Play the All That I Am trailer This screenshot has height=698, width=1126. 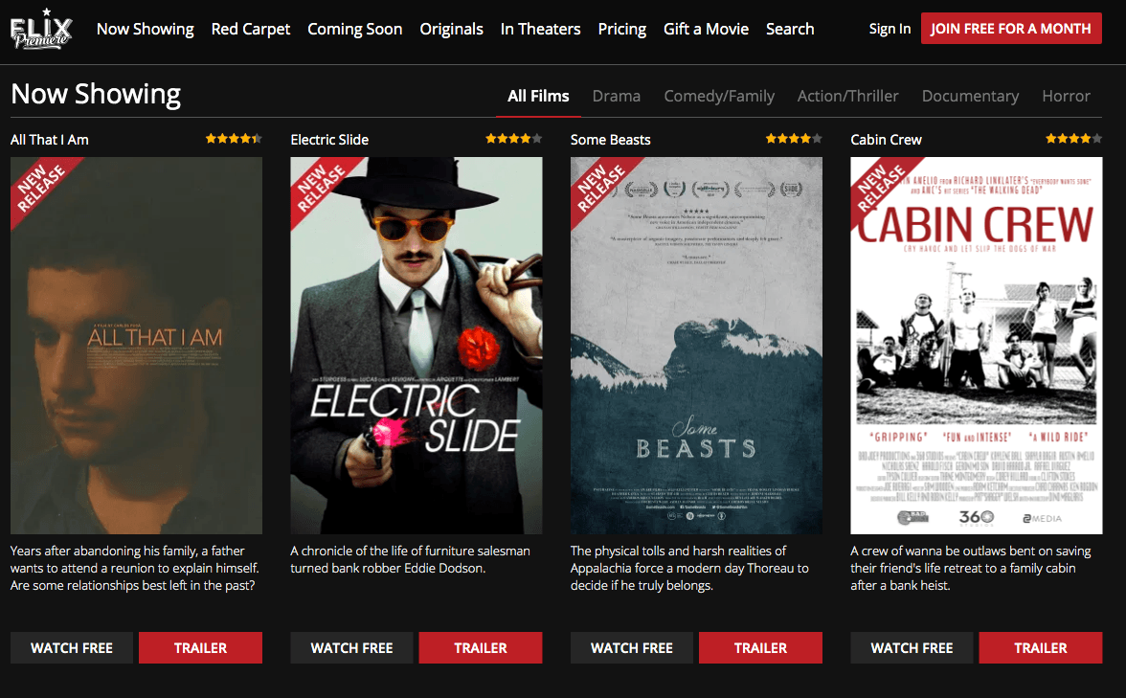[x=200, y=647]
